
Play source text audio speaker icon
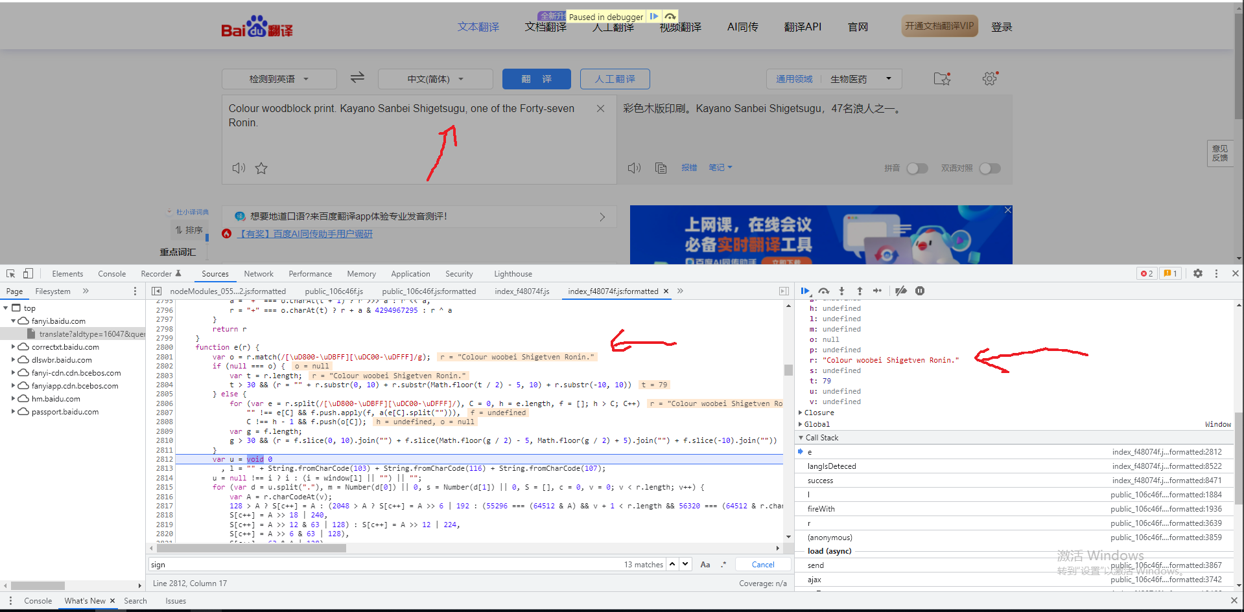point(239,168)
